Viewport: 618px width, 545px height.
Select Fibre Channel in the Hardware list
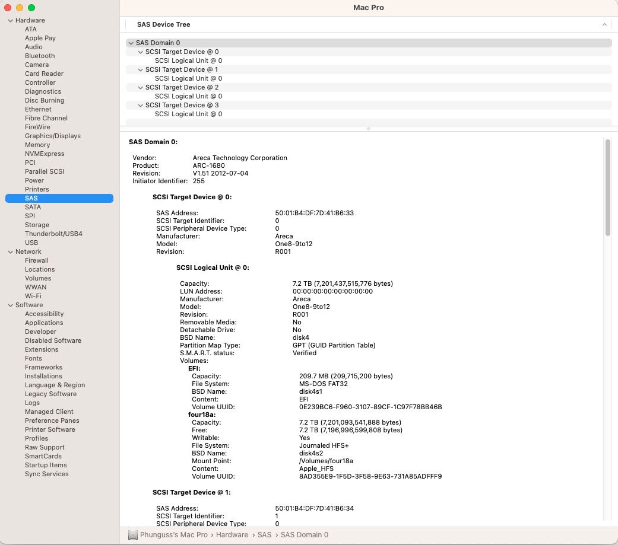point(46,118)
